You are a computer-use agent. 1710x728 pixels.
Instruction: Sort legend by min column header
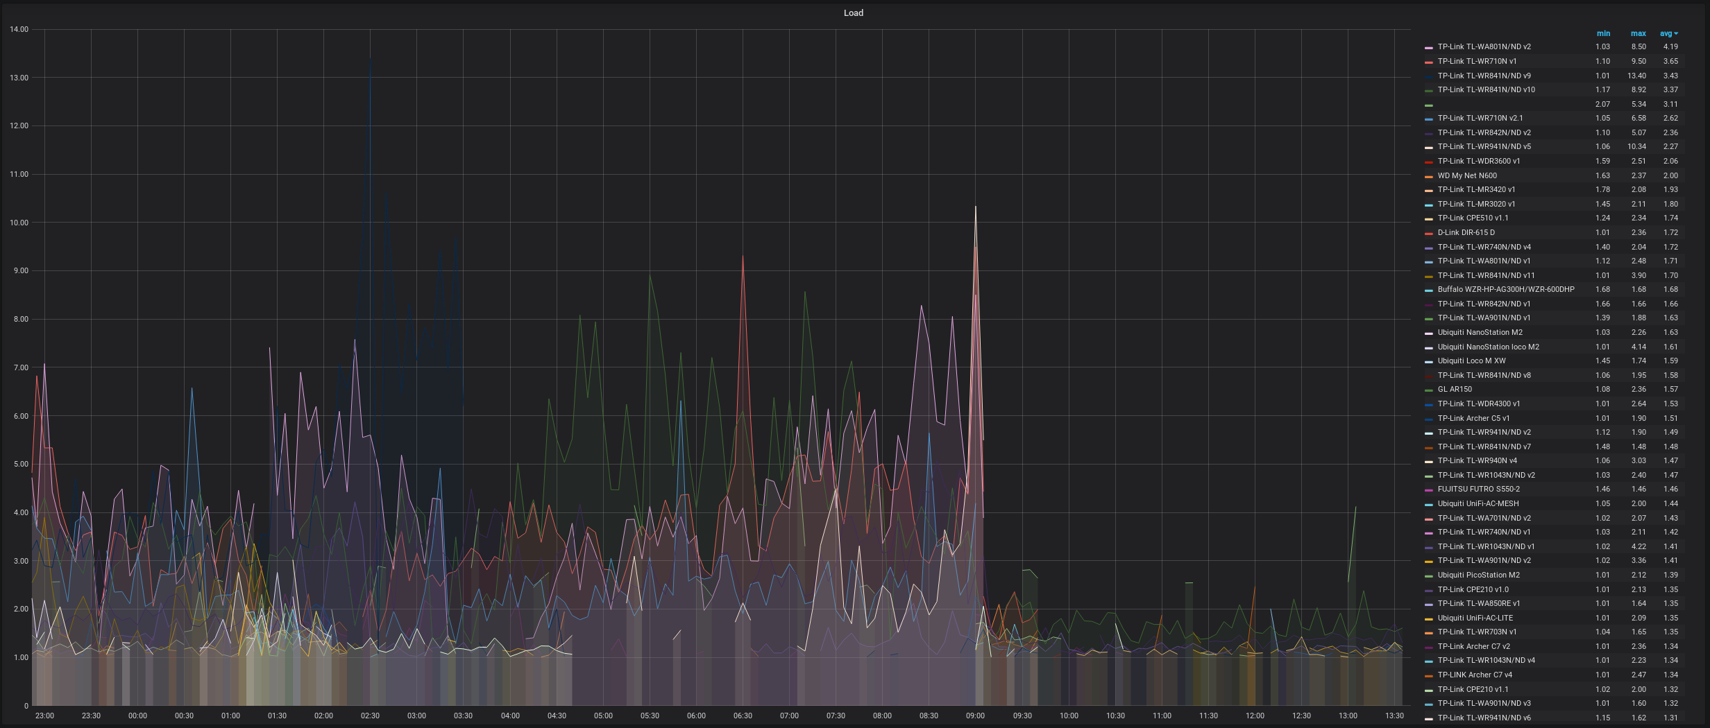1603,33
